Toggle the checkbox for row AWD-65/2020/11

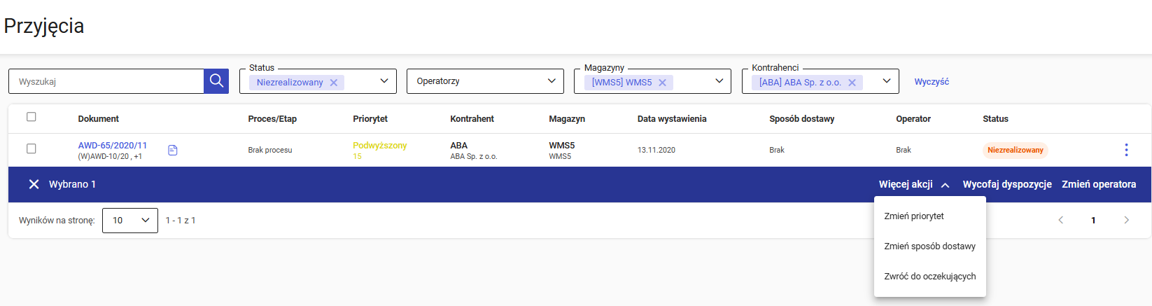(31, 148)
